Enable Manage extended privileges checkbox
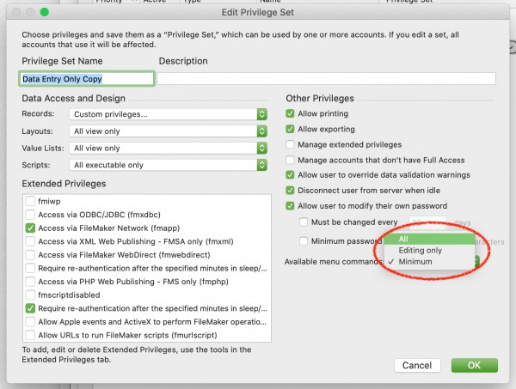The image size is (516, 389). pyautogui.click(x=291, y=144)
